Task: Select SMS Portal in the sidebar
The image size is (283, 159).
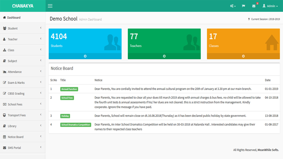Action: [23, 148]
